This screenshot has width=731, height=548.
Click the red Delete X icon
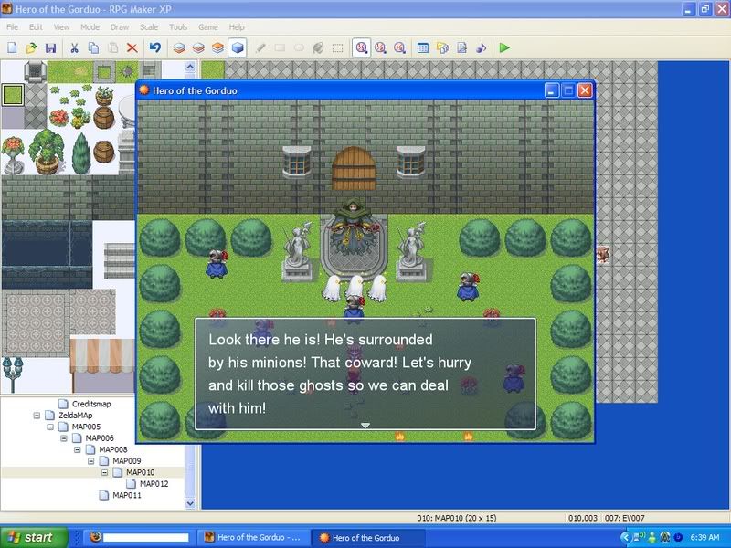tap(132, 47)
